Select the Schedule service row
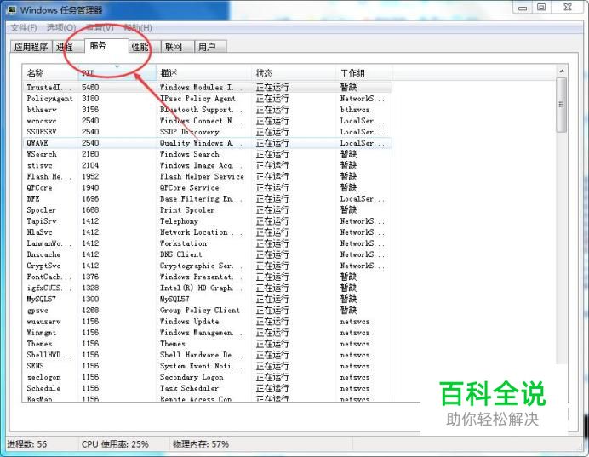The image size is (589, 457). point(207,388)
